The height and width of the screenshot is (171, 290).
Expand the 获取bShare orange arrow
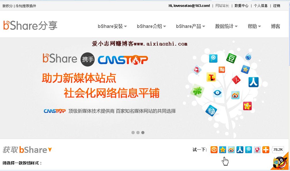pos(50,149)
